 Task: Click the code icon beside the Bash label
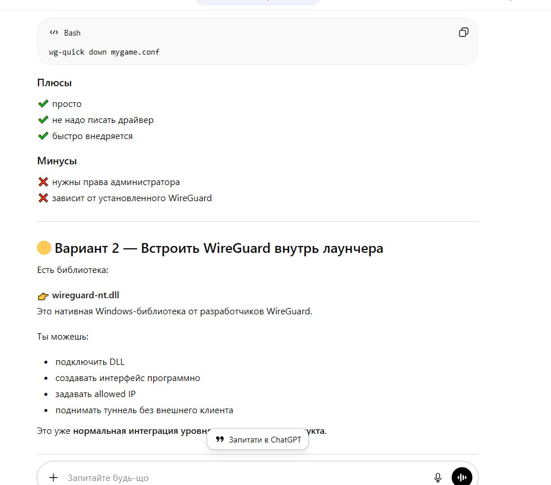[54, 33]
